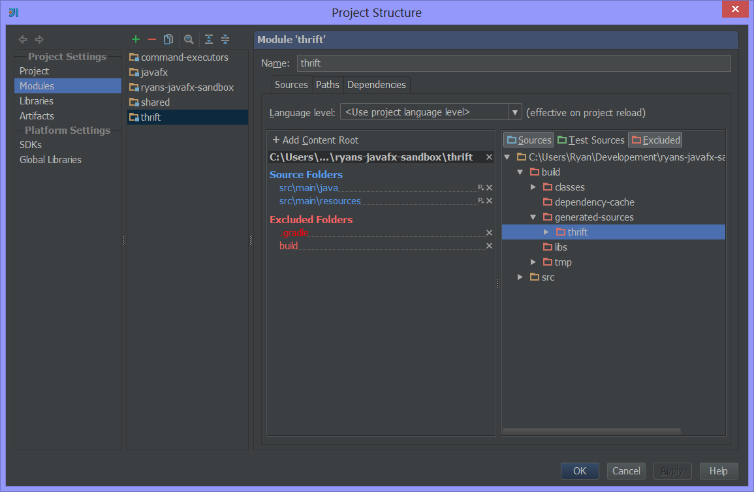Screen dimensions: 754x492
Task: Click the Apply button
Action: point(672,471)
